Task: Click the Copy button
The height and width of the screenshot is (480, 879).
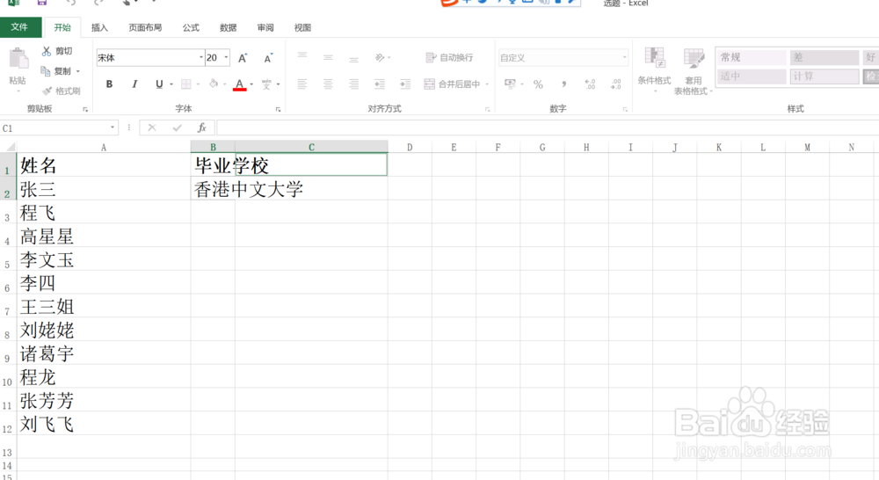Action: point(56,71)
